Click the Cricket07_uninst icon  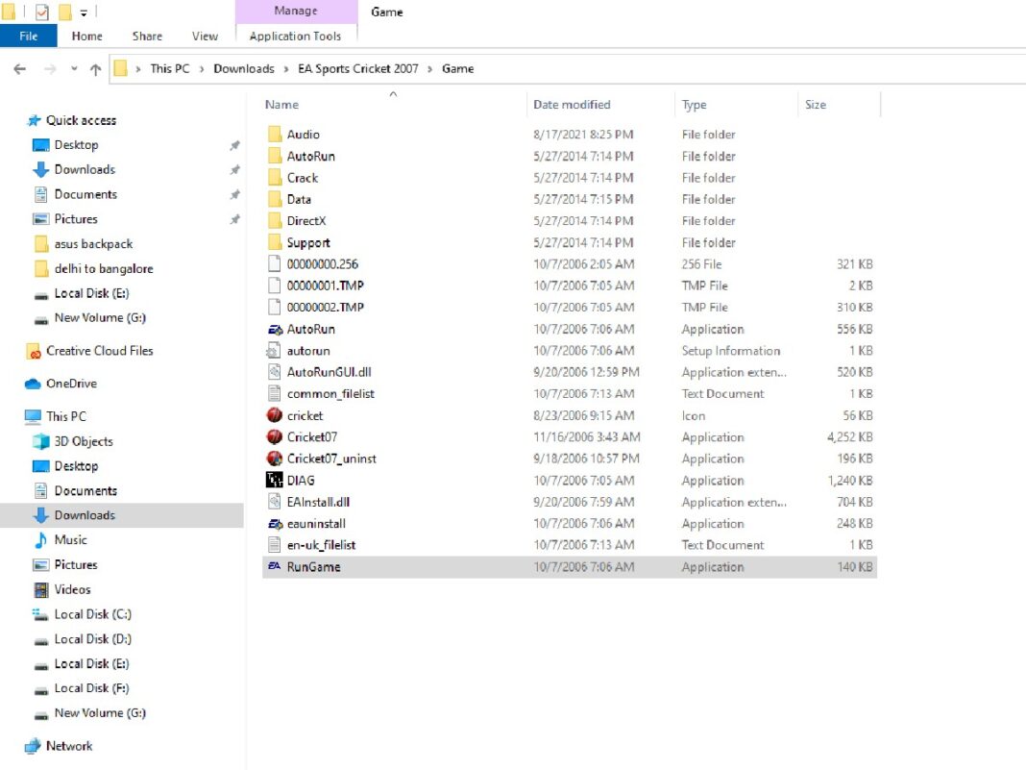coord(274,460)
